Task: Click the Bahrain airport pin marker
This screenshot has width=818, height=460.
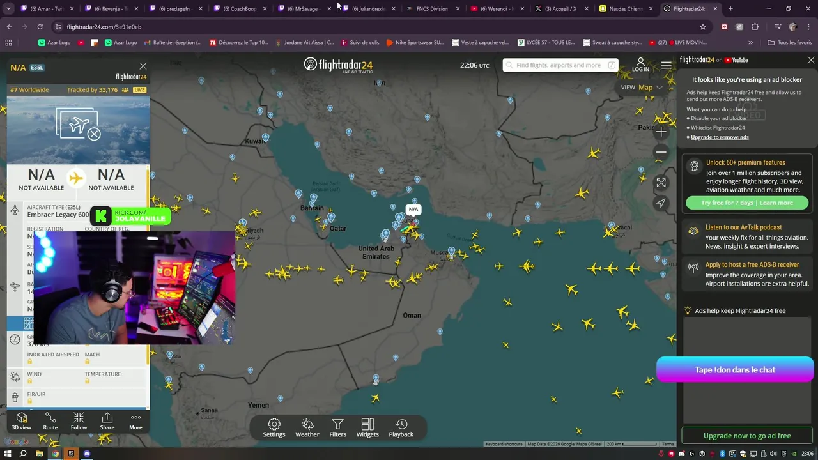Action: pos(313,199)
